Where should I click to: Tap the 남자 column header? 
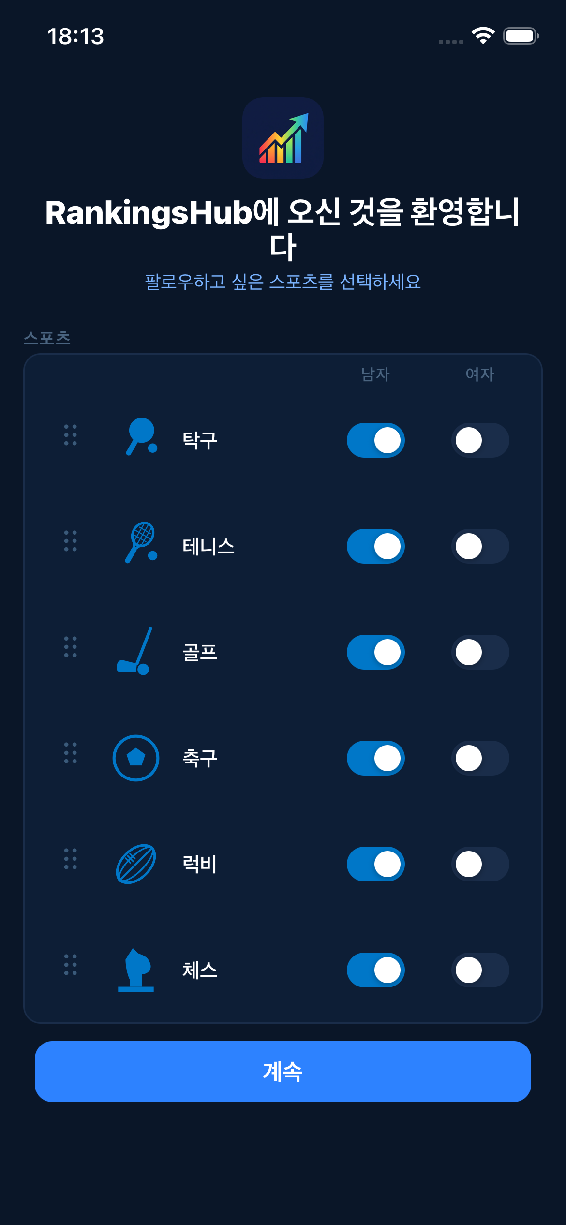[x=375, y=374]
